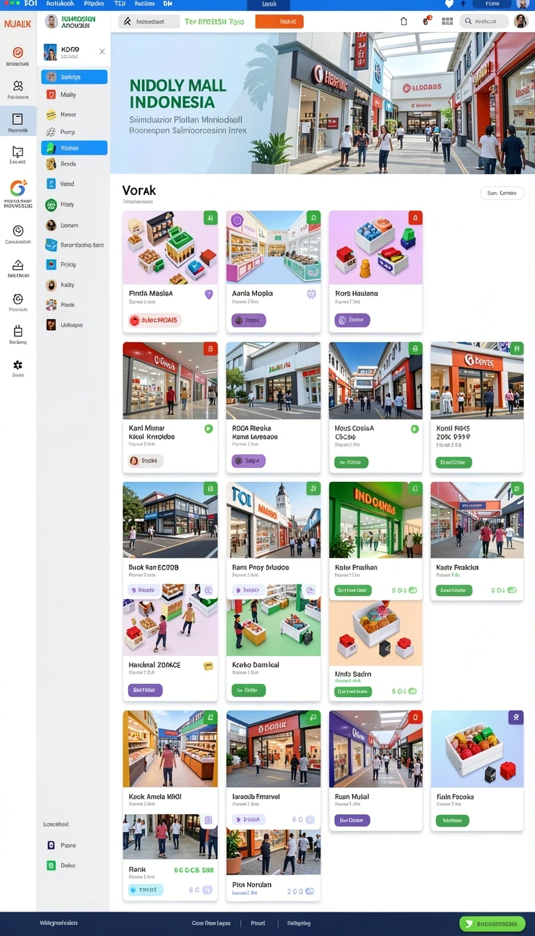Open the grid apps icon in top bar

pyautogui.click(x=447, y=22)
